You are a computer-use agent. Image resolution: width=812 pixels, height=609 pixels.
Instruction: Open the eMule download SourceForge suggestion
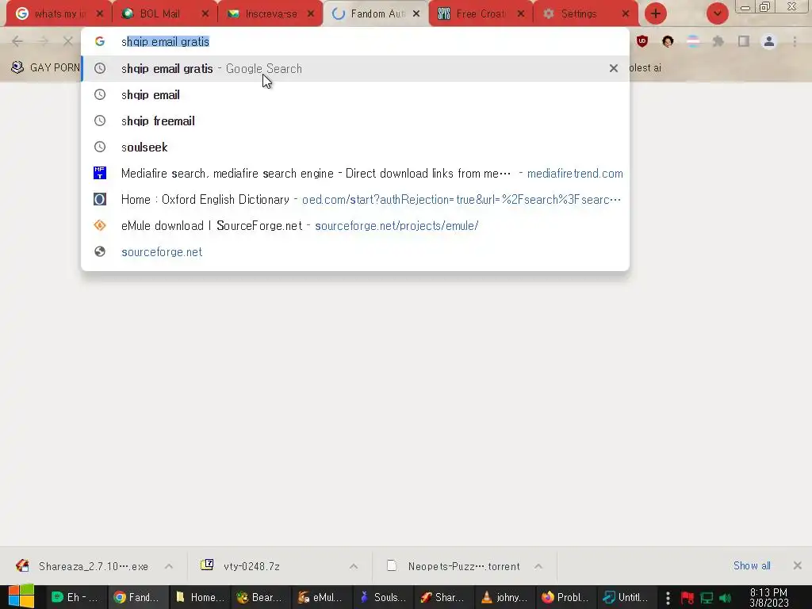click(355, 226)
